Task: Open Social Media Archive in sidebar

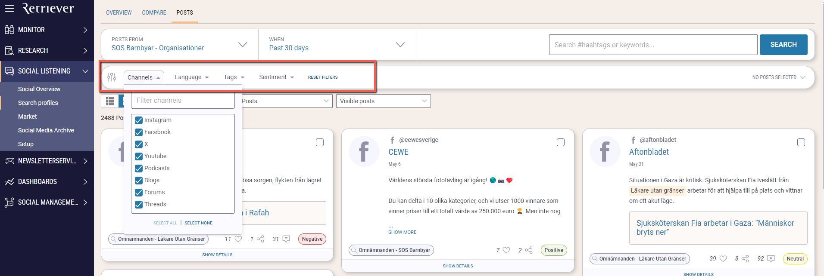Action: [46, 130]
